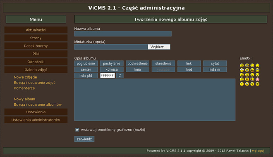273x157 pixels.
Task: Go to Nowe zdjęcie link
Action: (25, 77)
